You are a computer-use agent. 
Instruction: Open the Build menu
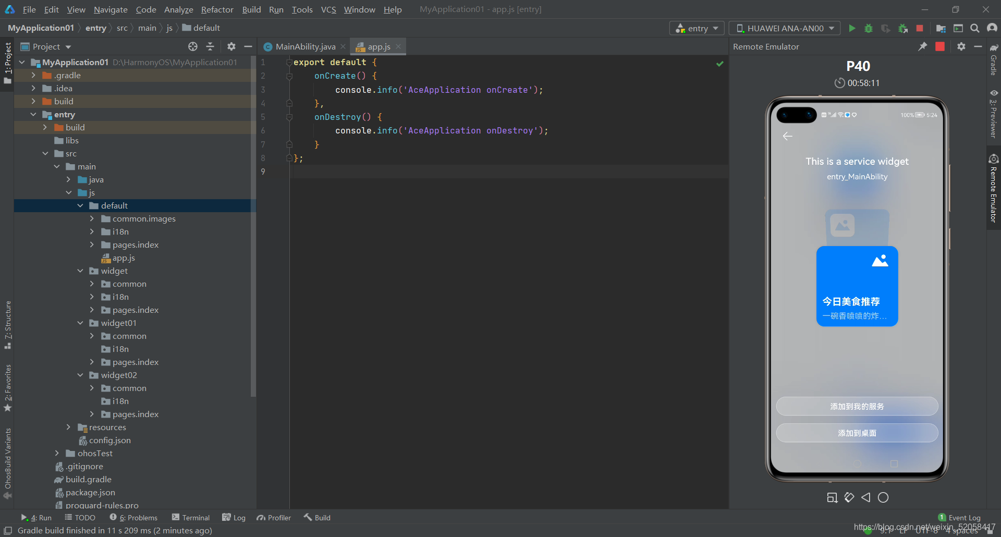pyautogui.click(x=251, y=9)
